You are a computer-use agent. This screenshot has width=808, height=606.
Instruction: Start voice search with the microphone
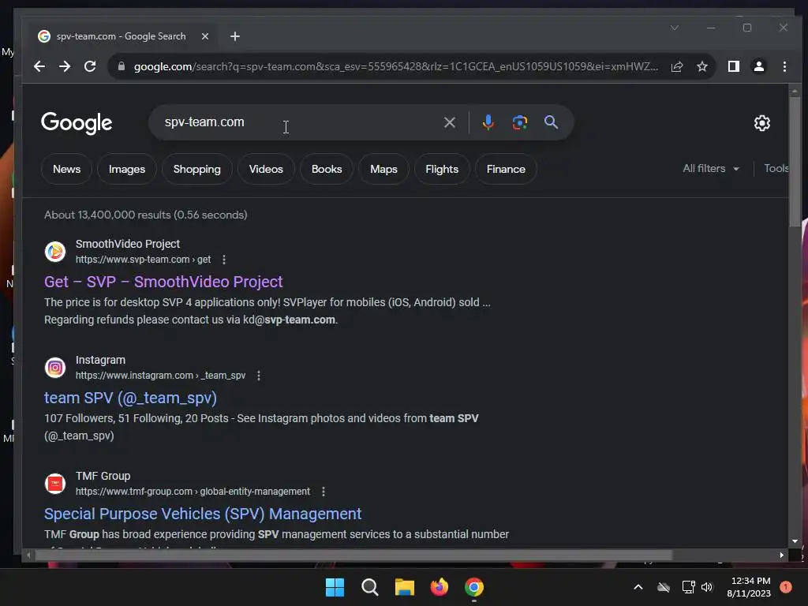488,122
